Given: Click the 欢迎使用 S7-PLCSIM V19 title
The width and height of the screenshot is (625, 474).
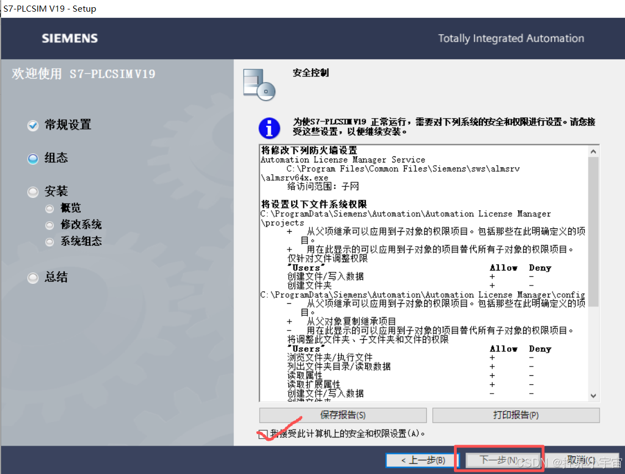Looking at the screenshot, I should (83, 74).
